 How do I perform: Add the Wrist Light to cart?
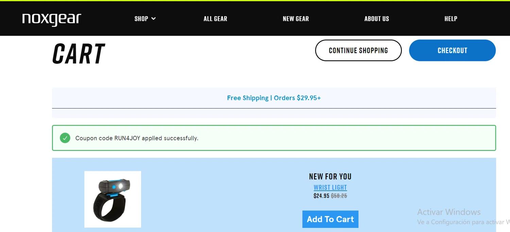pos(330,219)
